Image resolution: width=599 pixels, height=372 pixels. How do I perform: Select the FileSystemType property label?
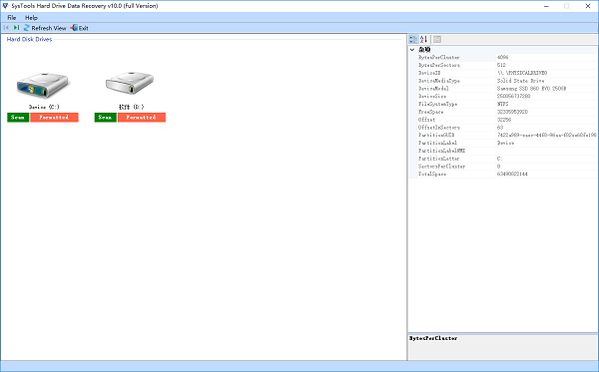pos(438,104)
